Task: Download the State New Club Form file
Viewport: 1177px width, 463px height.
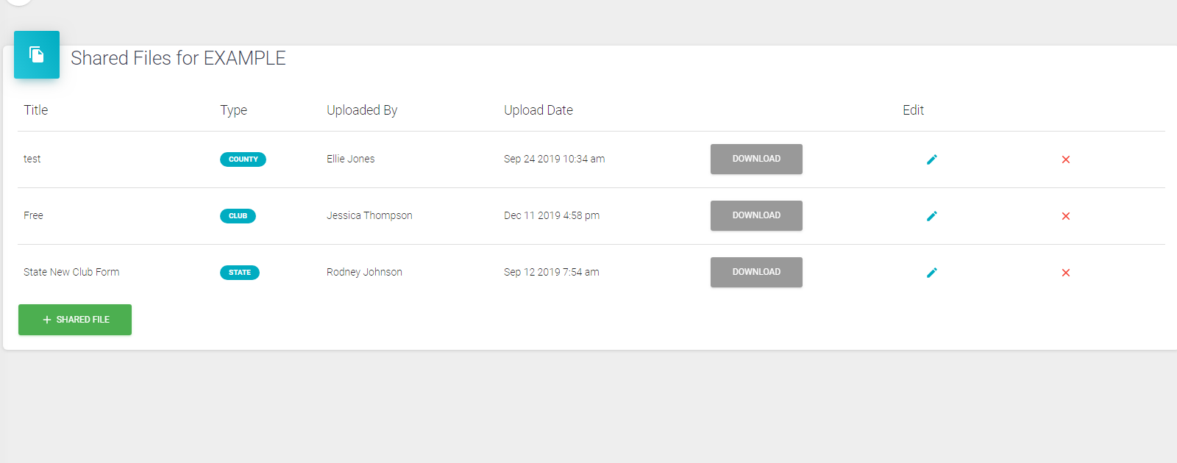Action: tap(756, 272)
